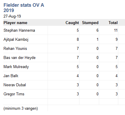Click the Total column header
The width and height of the screenshot is (125, 115).
tap(113, 23)
